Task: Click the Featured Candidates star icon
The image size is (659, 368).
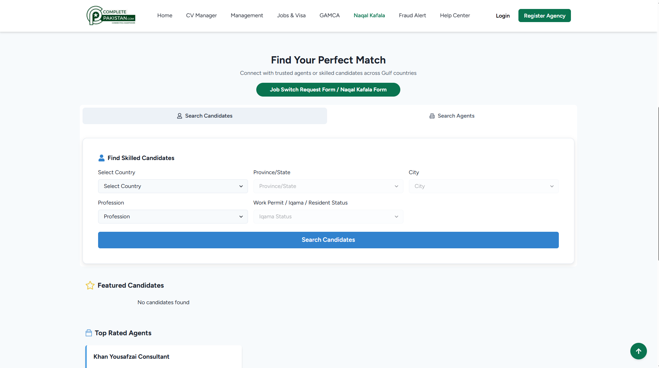Action: click(x=90, y=285)
